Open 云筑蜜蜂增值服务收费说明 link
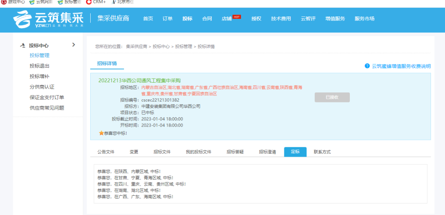This screenshot has width=445, height=215. click(401, 66)
